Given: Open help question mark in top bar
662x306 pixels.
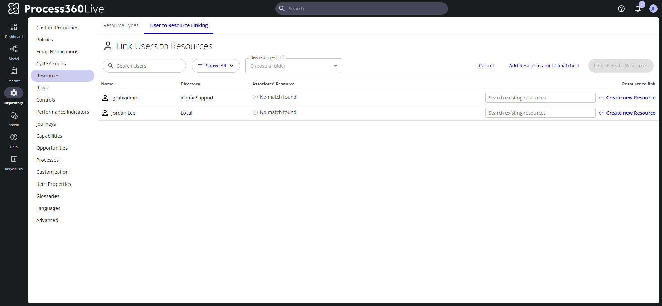Looking at the screenshot, I should click(x=621, y=9).
